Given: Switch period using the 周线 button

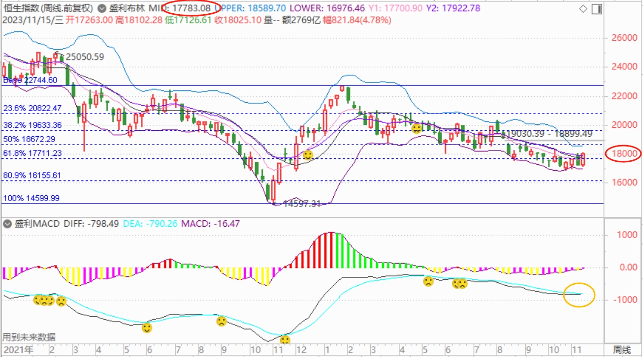Looking at the screenshot, I should click(x=621, y=350).
